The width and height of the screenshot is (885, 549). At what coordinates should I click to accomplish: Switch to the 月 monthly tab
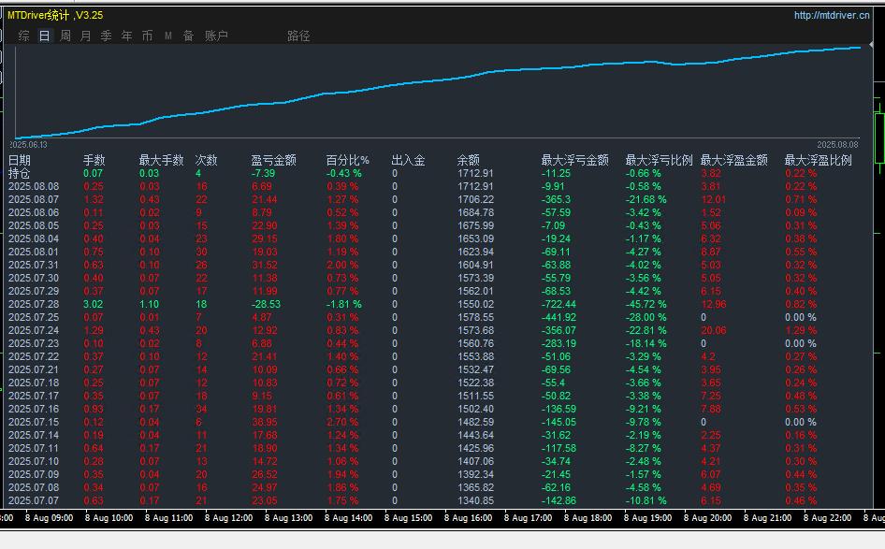(86, 36)
